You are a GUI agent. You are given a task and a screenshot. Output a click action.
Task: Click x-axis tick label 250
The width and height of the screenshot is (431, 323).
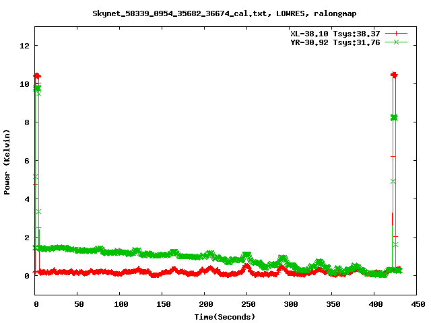(x=248, y=304)
